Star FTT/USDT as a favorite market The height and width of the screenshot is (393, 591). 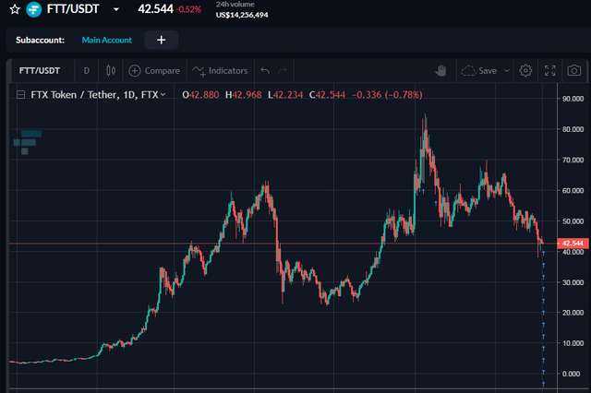click(x=15, y=9)
